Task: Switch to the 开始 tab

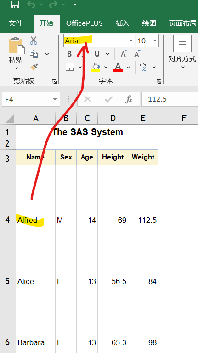Action: [46, 23]
